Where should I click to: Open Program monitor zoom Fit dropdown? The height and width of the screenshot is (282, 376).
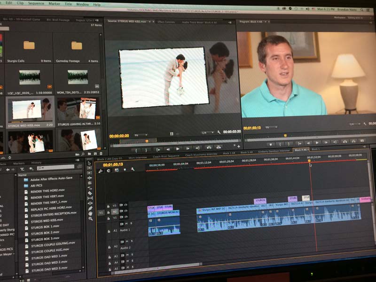click(x=271, y=127)
